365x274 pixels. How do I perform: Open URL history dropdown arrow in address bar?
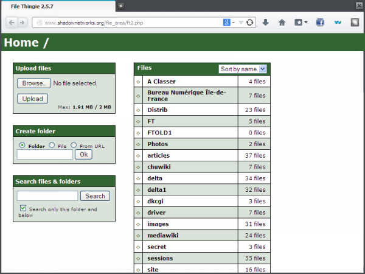point(241,23)
